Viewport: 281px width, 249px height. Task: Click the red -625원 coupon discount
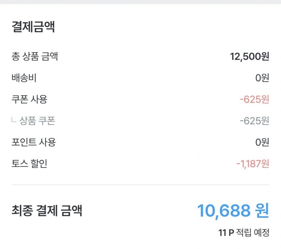[x=254, y=99]
